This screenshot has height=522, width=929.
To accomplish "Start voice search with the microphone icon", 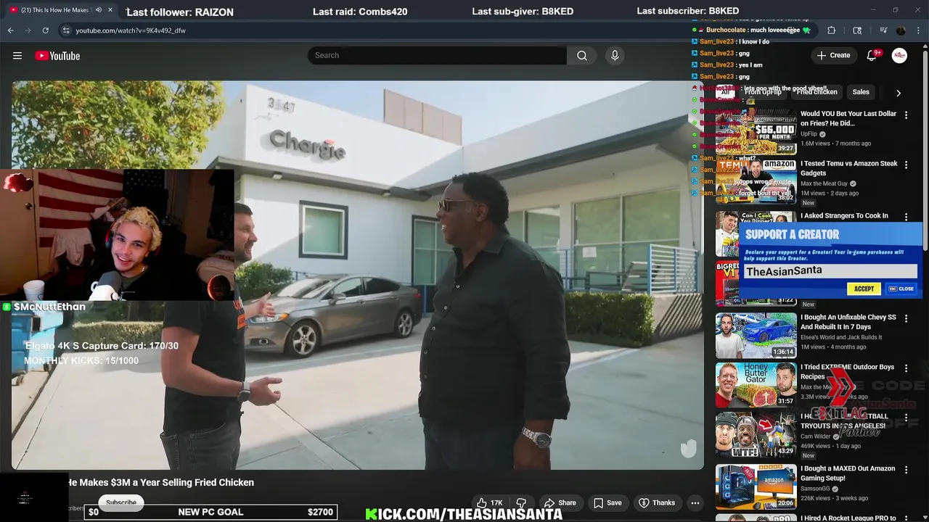I will click(x=615, y=55).
